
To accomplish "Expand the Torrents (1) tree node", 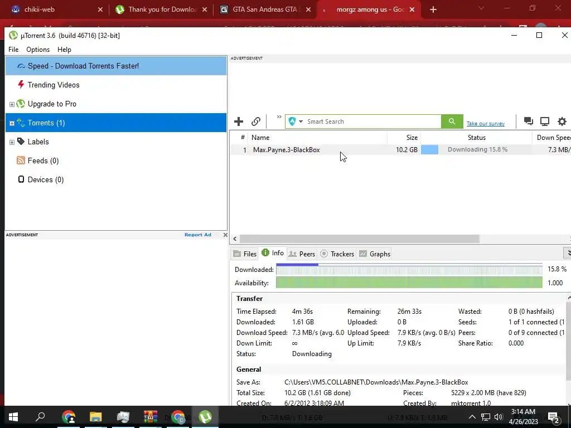I will click(12, 123).
